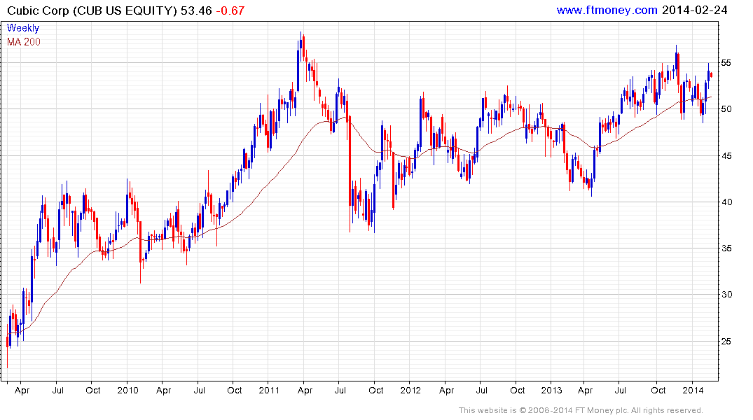The width and height of the screenshot is (753, 420).
Task: Click the '30' price axis label
Action: [x=726, y=295]
